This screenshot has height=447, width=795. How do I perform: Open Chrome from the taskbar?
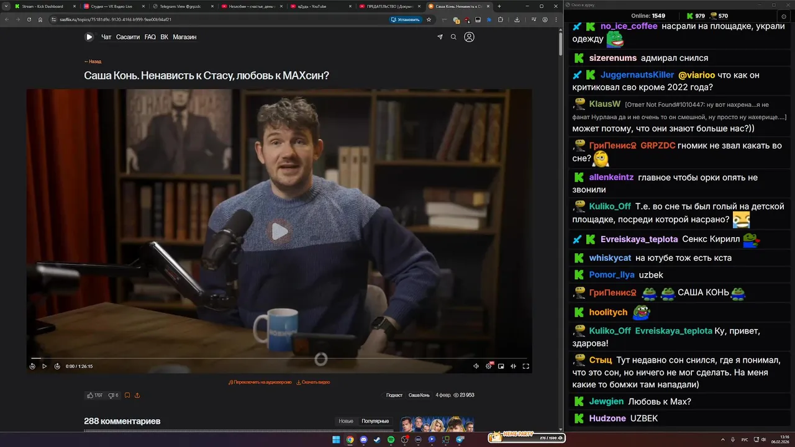pyautogui.click(x=350, y=440)
